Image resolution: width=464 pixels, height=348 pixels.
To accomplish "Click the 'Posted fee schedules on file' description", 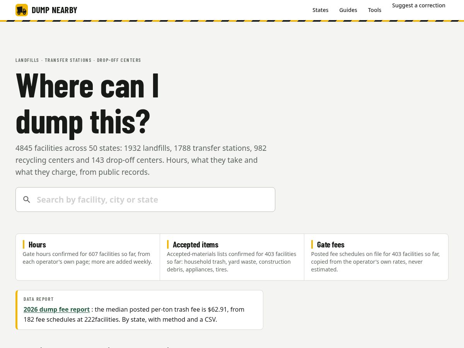I will 375,262.
